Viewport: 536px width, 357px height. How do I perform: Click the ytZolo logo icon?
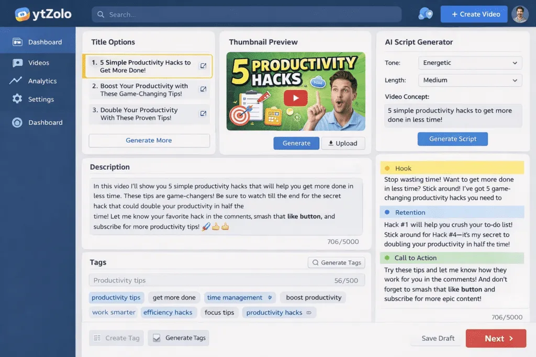pos(22,14)
